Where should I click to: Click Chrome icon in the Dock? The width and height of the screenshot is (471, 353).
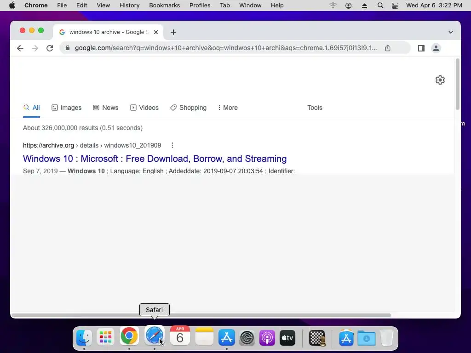(129, 336)
